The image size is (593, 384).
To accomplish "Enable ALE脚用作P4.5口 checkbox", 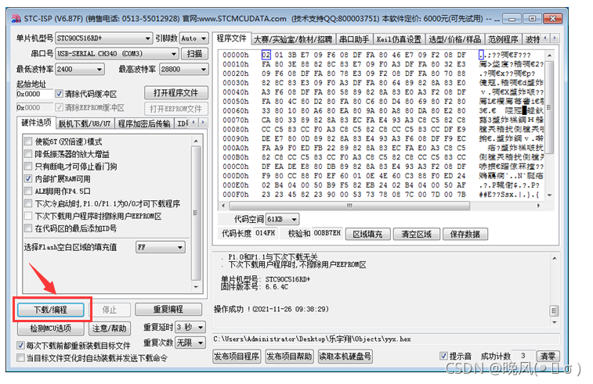I will coord(28,191).
